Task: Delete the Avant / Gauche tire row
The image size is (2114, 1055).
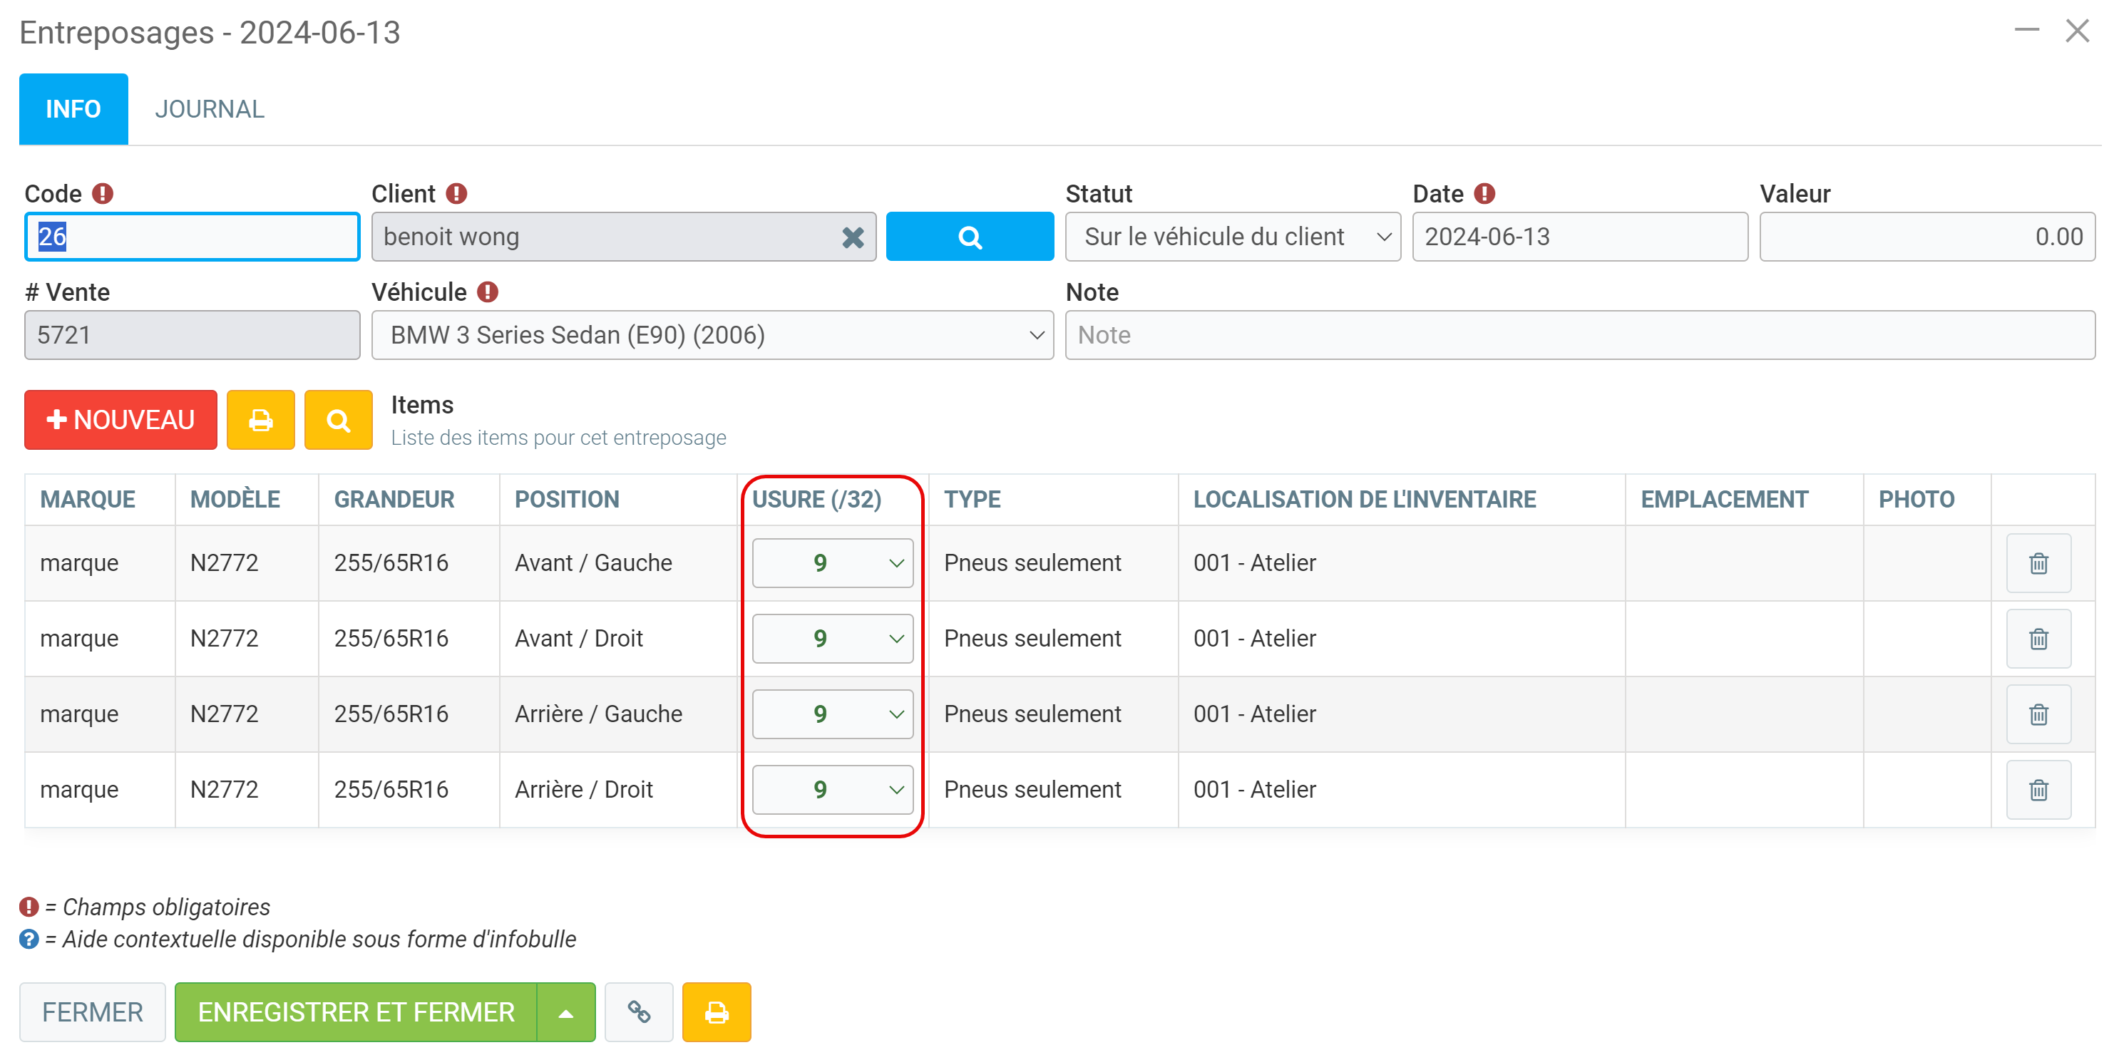Action: click(2038, 564)
